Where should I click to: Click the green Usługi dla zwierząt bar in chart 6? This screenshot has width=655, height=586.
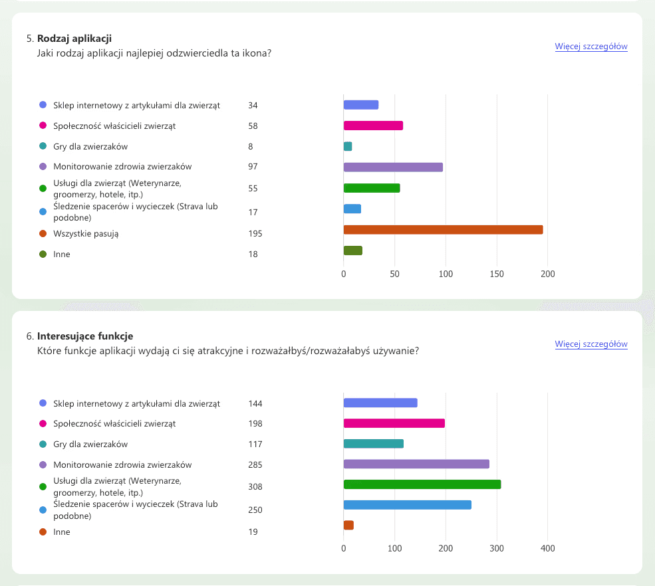[x=422, y=484]
